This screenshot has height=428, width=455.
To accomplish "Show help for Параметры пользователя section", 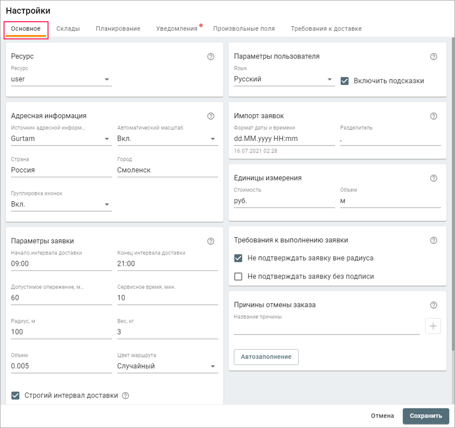I will pyautogui.click(x=433, y=57).
